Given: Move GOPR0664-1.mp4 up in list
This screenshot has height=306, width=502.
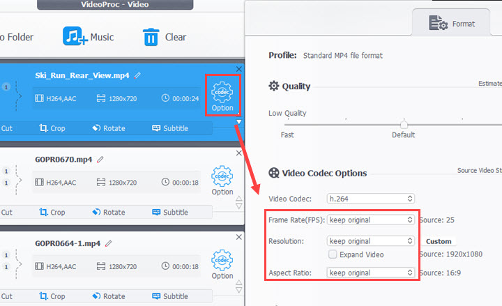Looking at the screenshot, I should (239, 282).
